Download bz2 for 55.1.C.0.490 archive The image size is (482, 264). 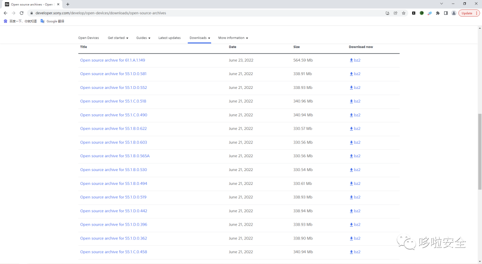tap(355, 115)
